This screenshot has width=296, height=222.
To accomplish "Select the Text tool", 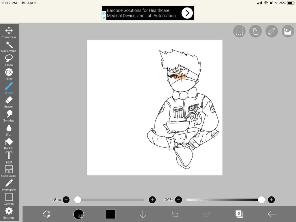I will pyautogui.click(x=9, y=158).
